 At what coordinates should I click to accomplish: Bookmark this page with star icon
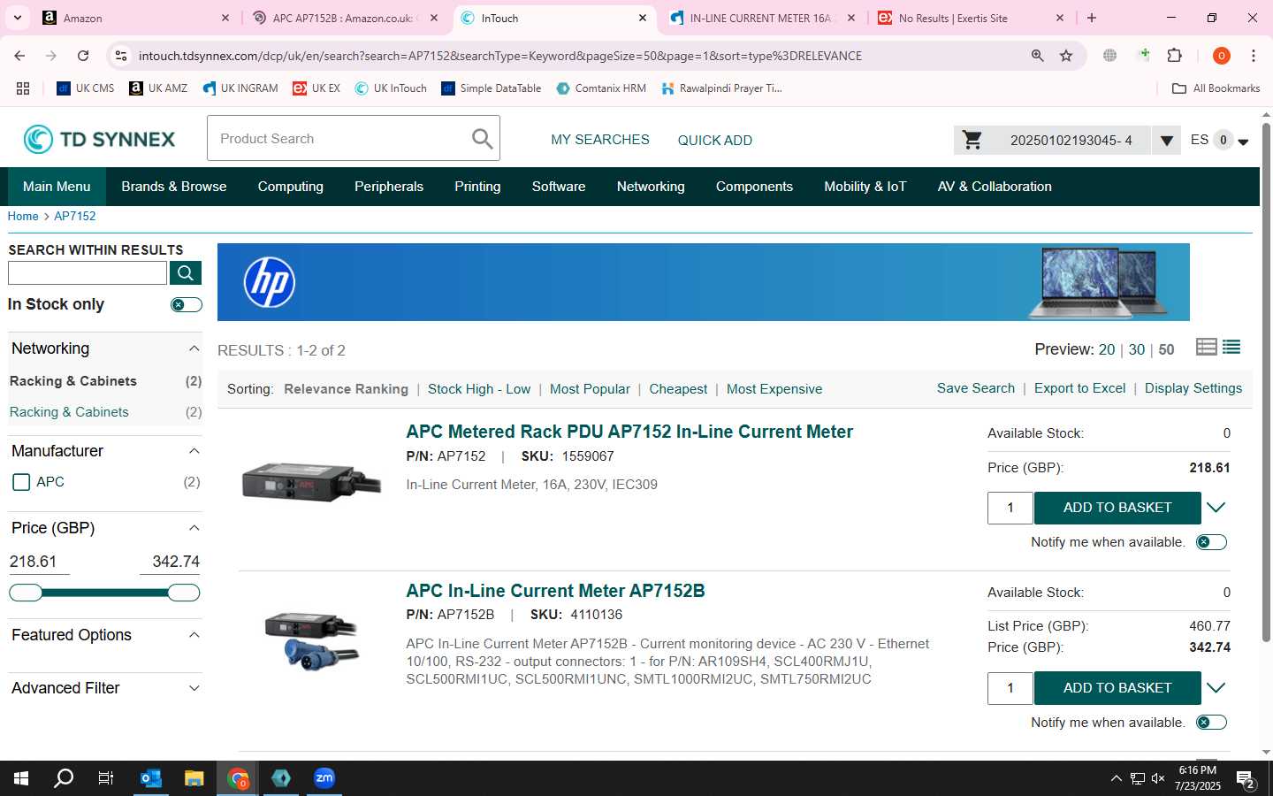click(1066, 56)
